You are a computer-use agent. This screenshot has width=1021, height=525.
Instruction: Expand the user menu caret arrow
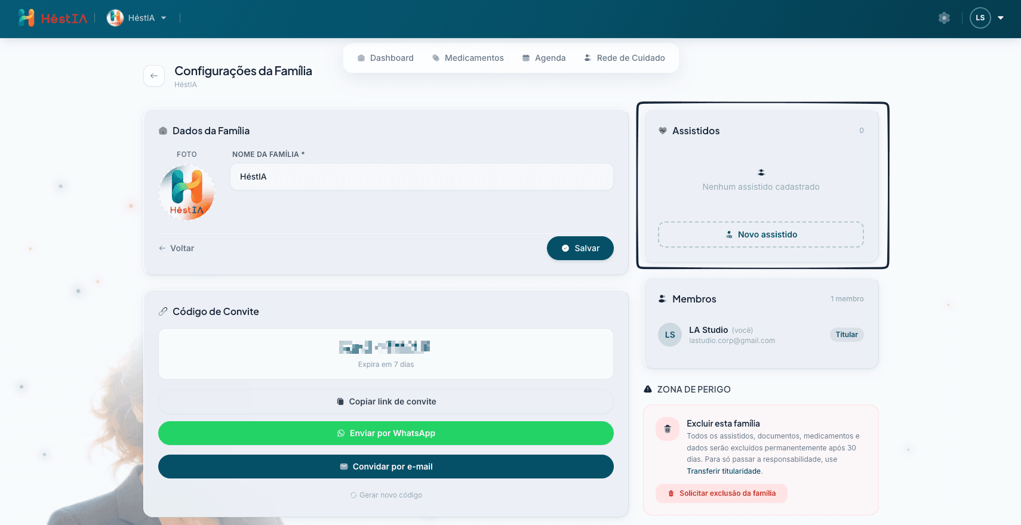tap(1001, 18)
